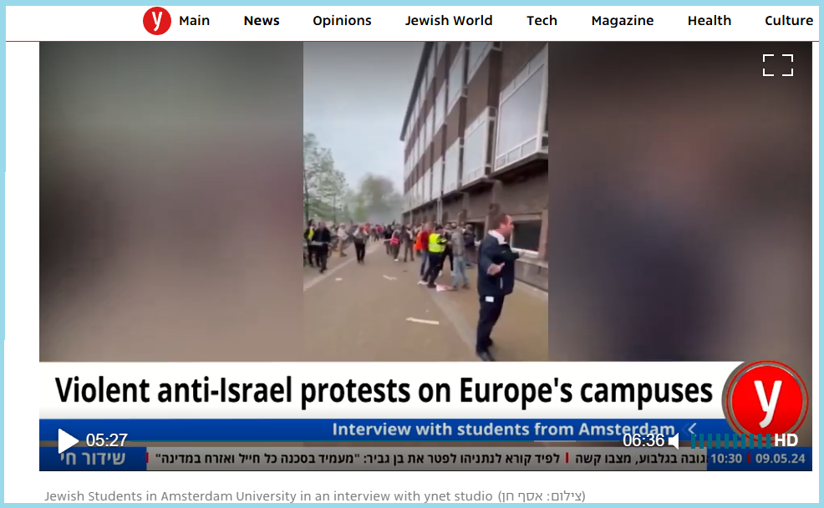Click the large ynet logo in video

pos(766,399)
